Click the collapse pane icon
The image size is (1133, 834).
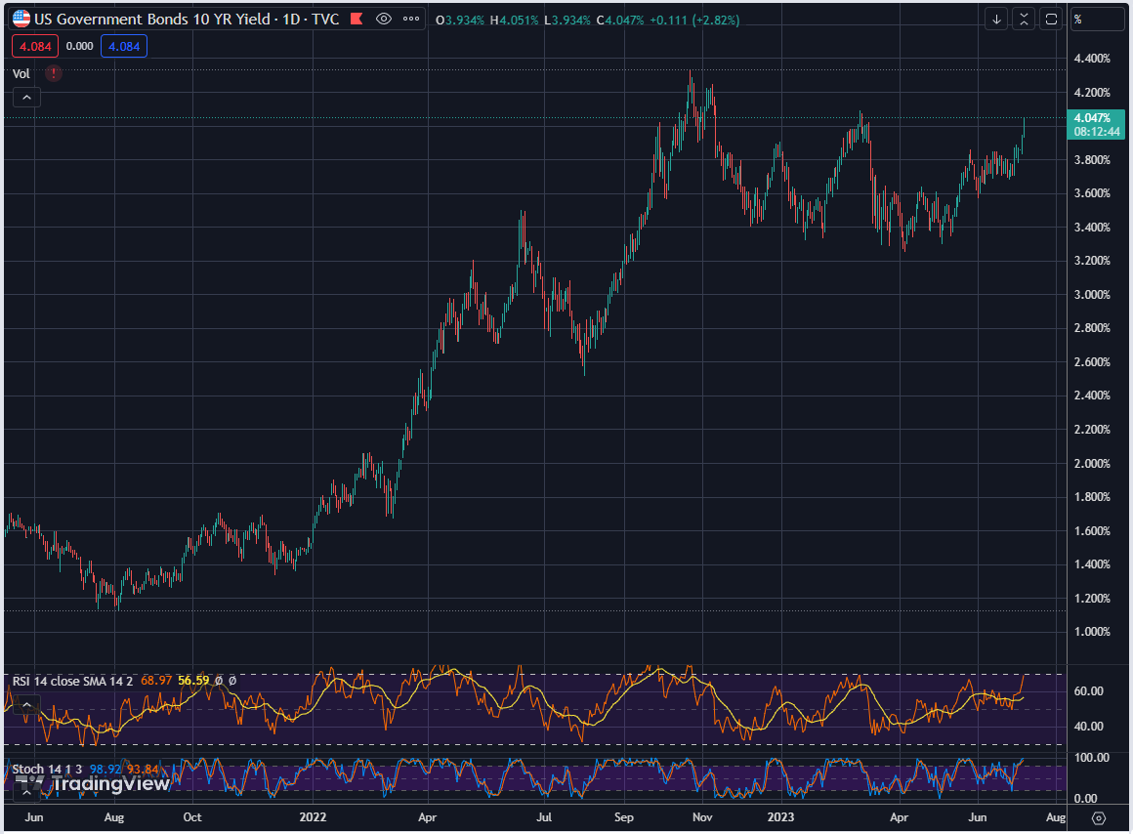click(1024, 20)
